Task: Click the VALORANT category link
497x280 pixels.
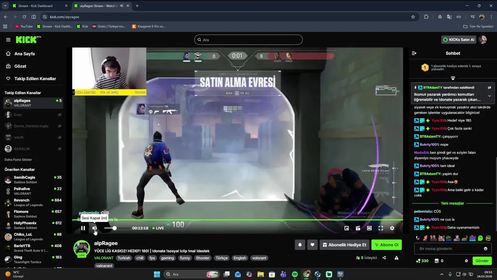Action: tap(104, 258)
